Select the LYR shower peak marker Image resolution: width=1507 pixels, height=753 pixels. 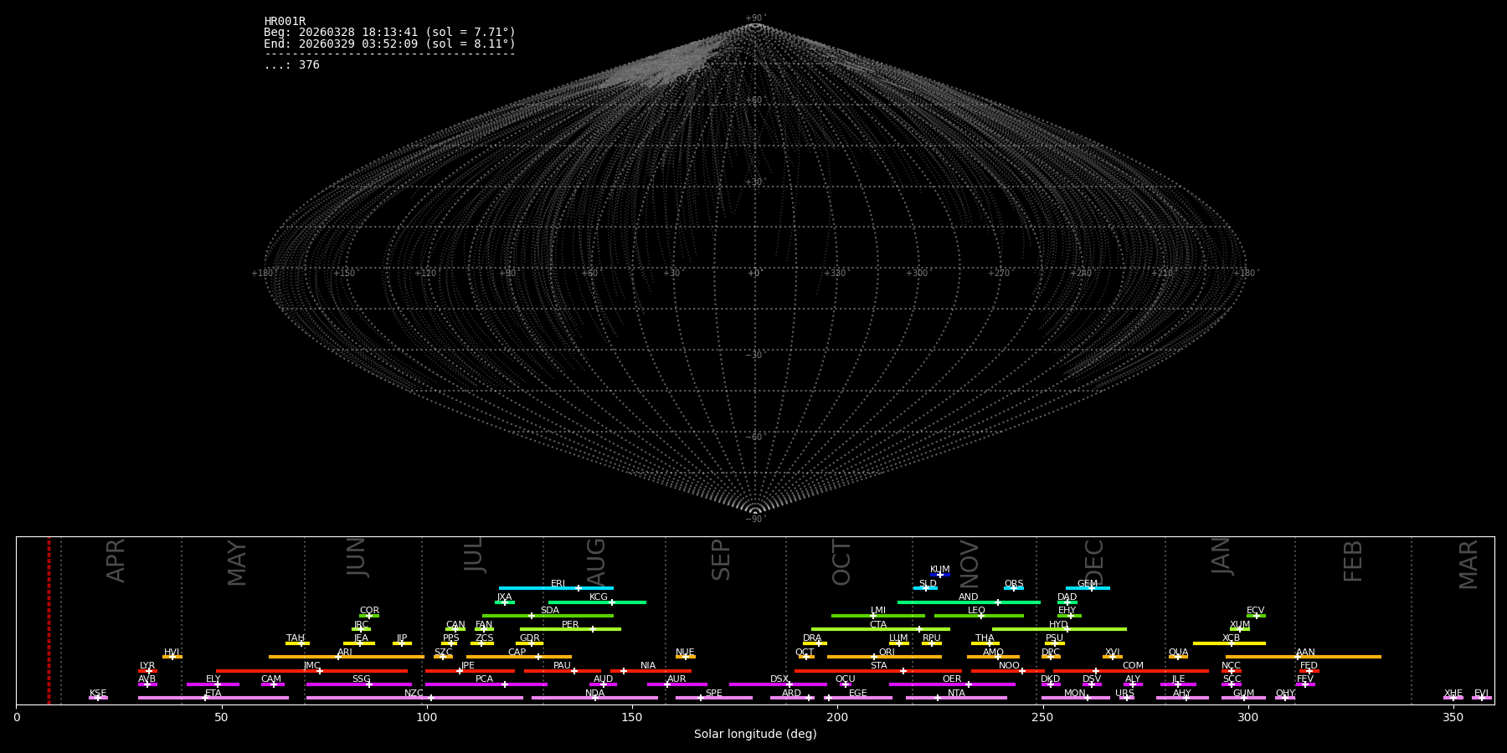(149, 671)
